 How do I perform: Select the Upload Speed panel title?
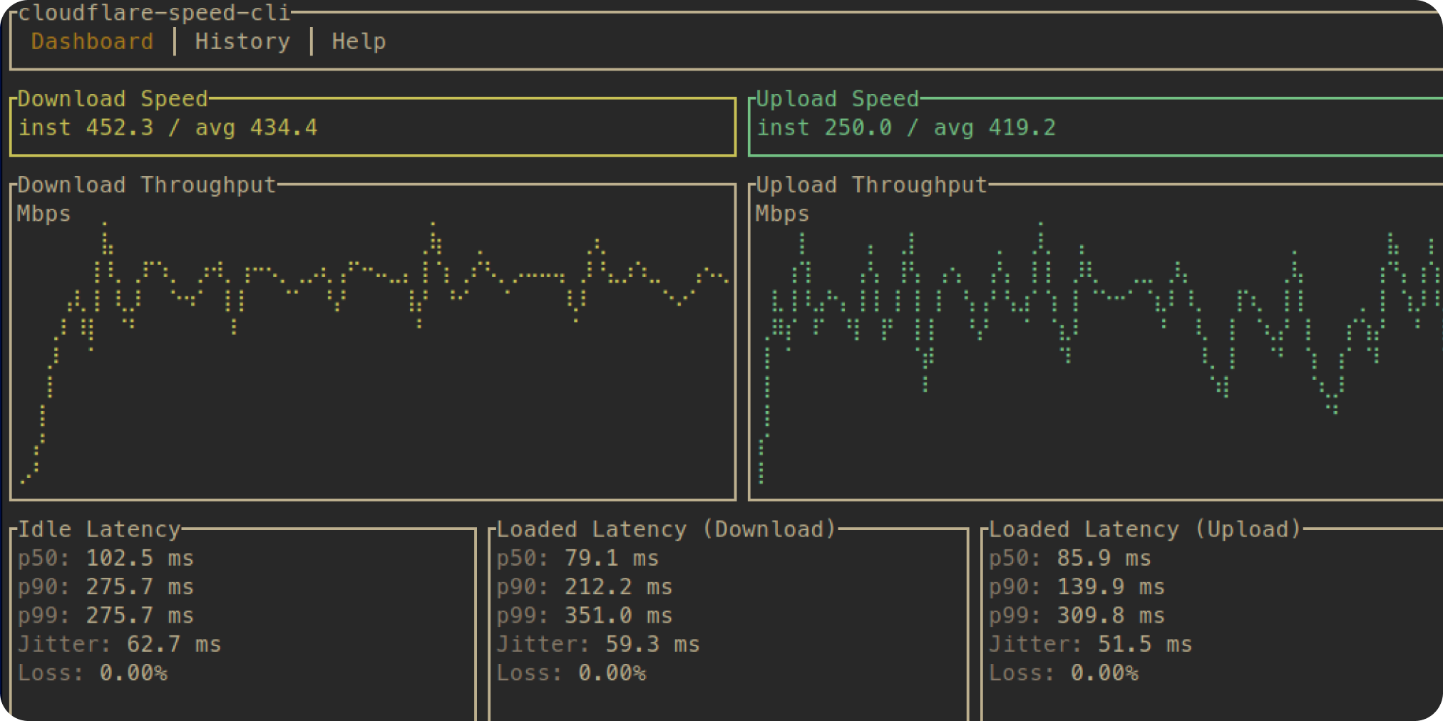coord(837,98)
